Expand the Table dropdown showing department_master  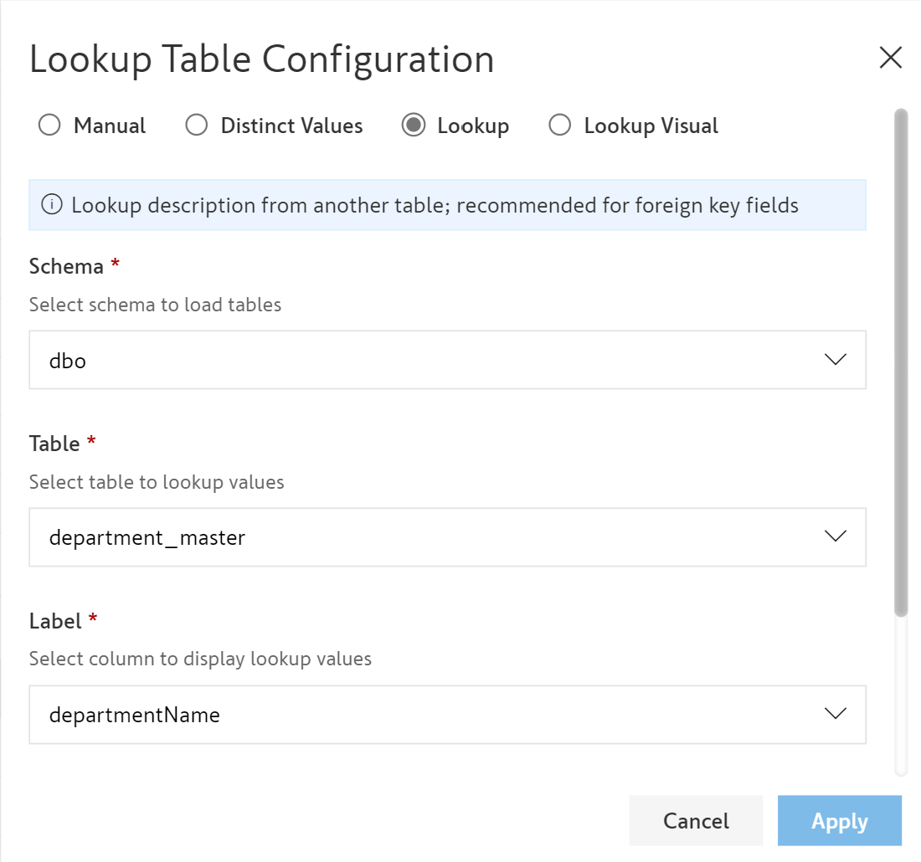(419, 537)
